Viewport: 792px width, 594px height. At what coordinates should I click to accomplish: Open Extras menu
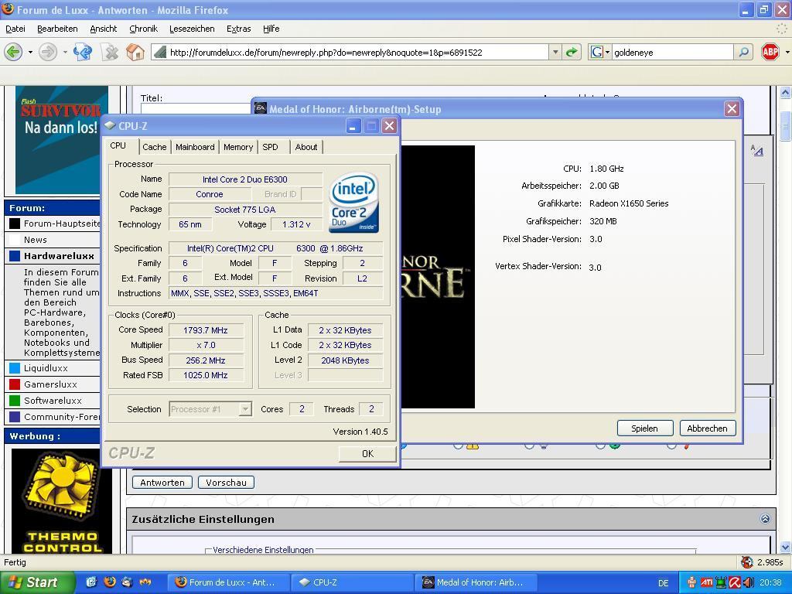[x=238, y=29]
